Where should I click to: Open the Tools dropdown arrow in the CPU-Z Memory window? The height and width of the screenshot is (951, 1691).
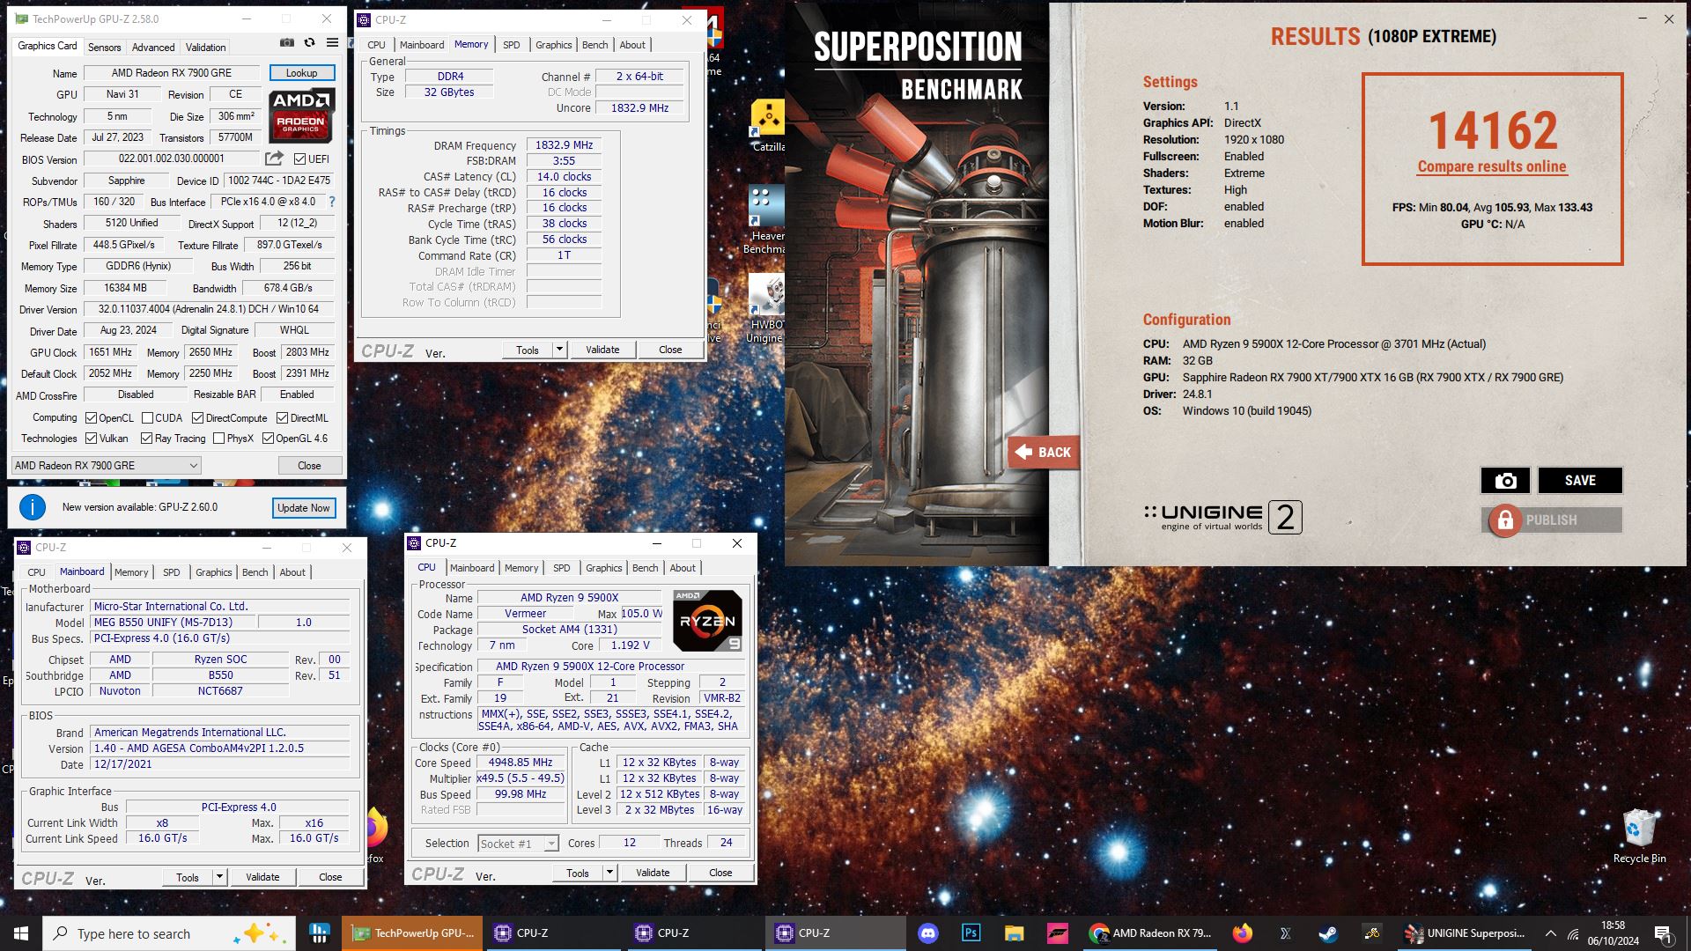point(558,350)
